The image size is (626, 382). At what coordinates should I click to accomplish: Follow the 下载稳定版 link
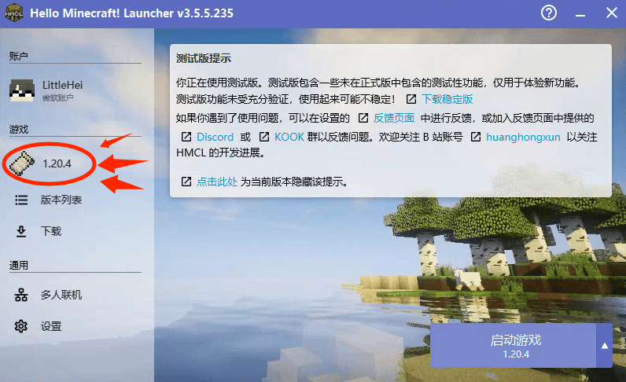447,99
